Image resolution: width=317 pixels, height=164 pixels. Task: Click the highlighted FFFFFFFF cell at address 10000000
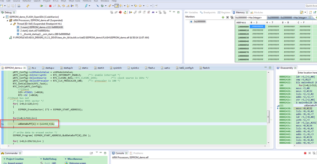257,27
